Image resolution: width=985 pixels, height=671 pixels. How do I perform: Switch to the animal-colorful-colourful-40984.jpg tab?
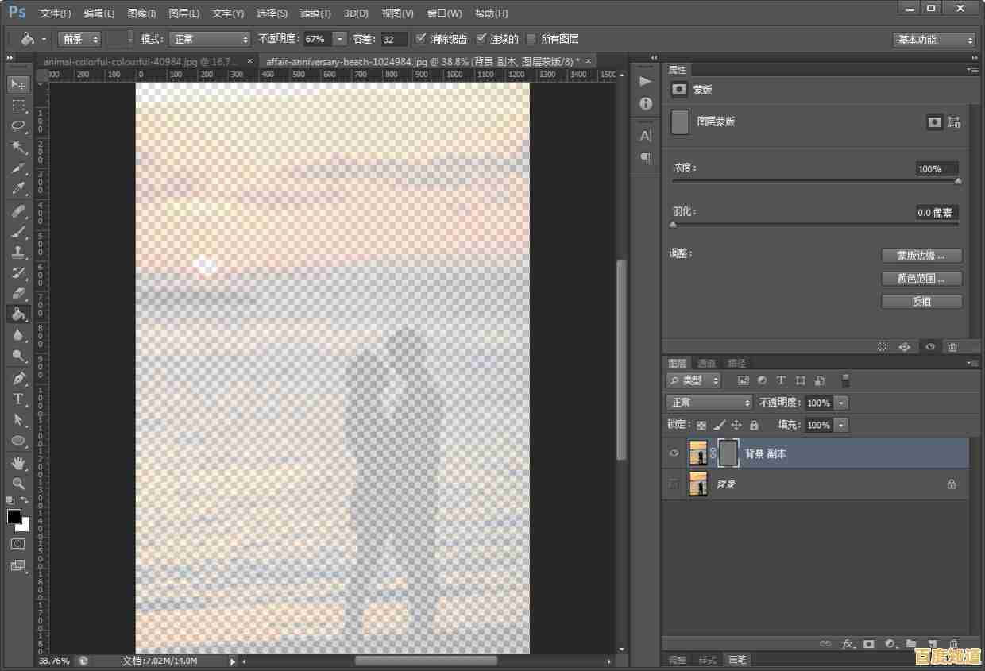click(141, 61)
